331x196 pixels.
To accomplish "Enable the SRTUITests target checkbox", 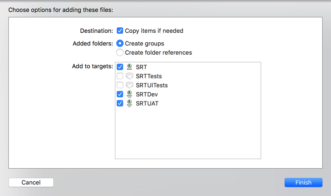I will 120,85.
